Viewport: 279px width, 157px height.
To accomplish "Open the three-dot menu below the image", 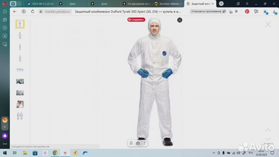I will (144, 143).
